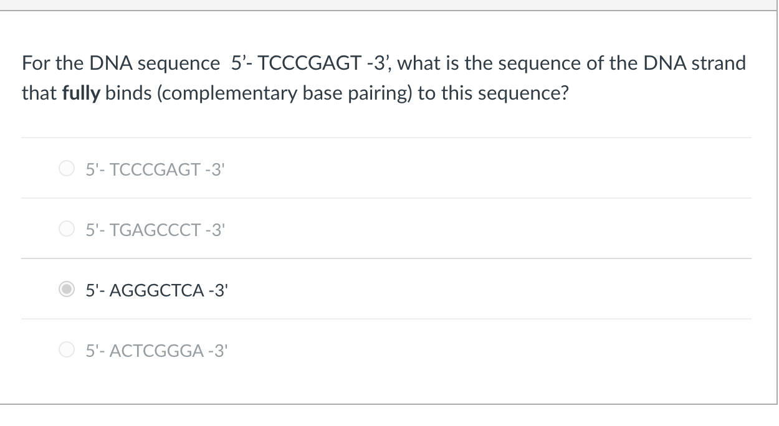Click the answer label text 5'- TCCCGAGT -3'
The image size is (779, 426).
[154, 168]
